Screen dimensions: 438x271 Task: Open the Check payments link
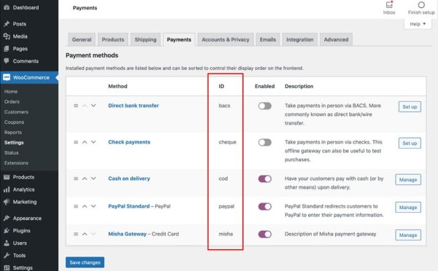(129, 142)
